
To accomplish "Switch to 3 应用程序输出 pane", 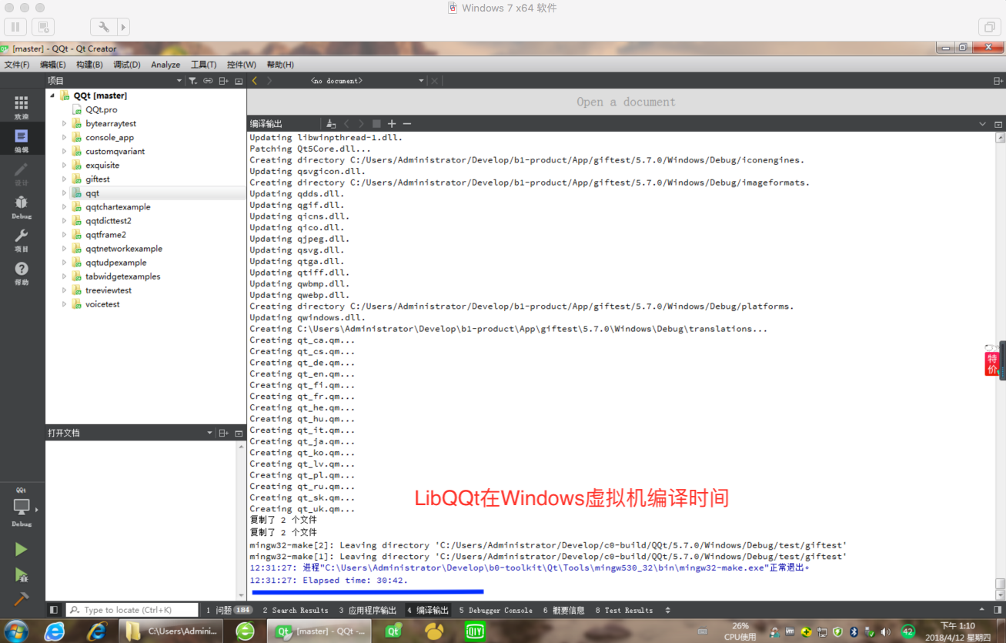I will coord(368,610).
